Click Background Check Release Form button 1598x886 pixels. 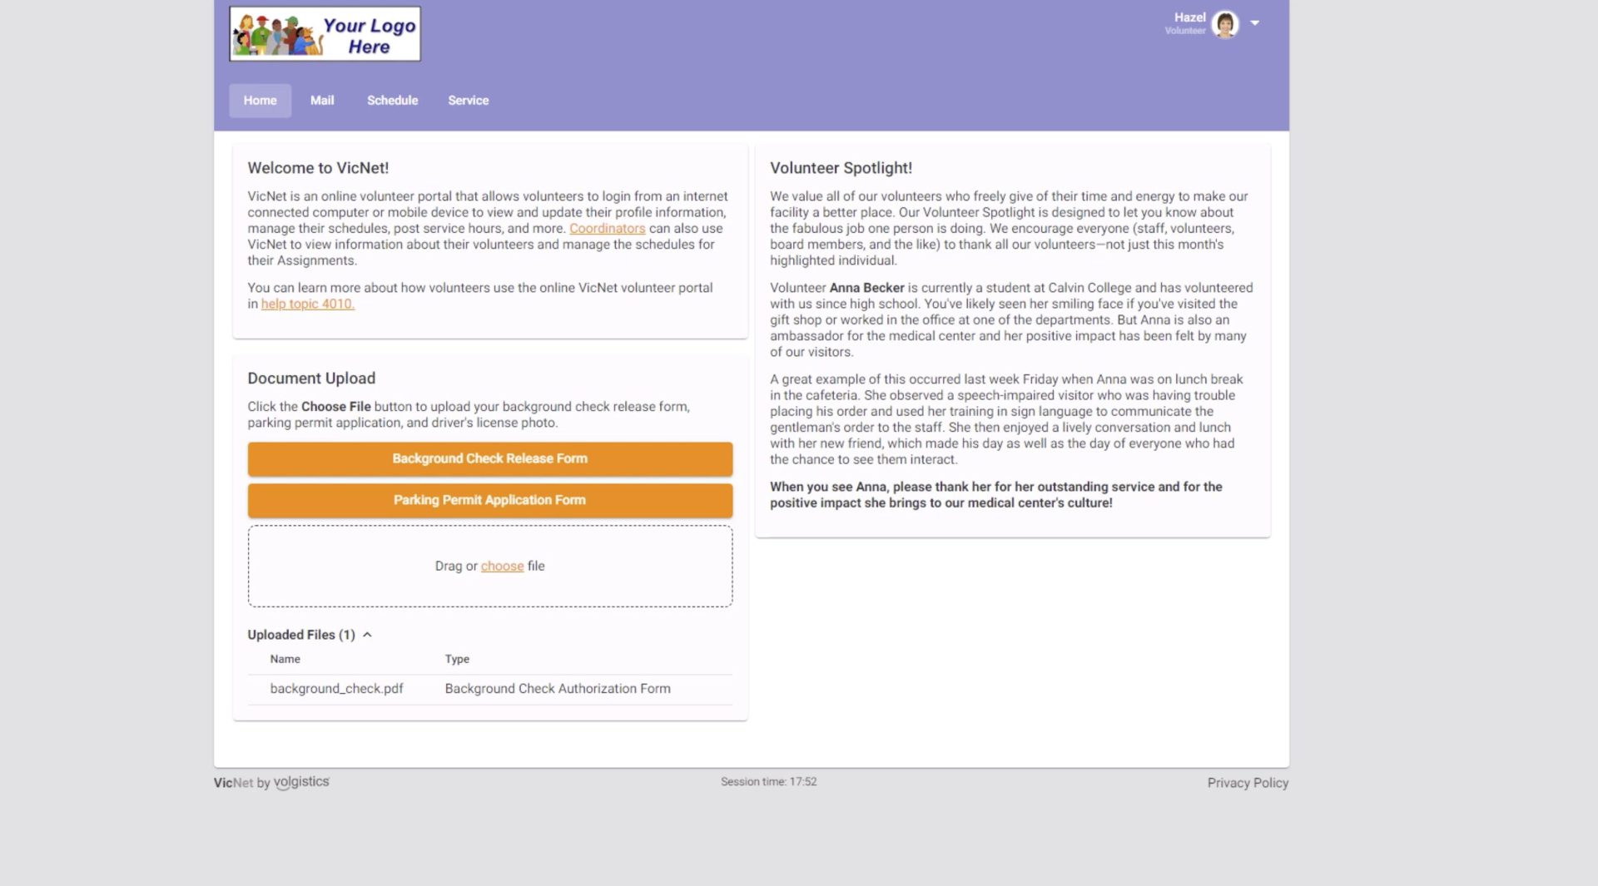click(489, 459)
